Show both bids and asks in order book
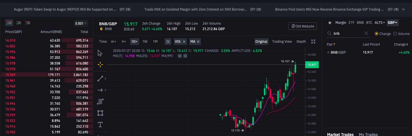412x136 pixels. pyautogui.click(x=9, y=22)
